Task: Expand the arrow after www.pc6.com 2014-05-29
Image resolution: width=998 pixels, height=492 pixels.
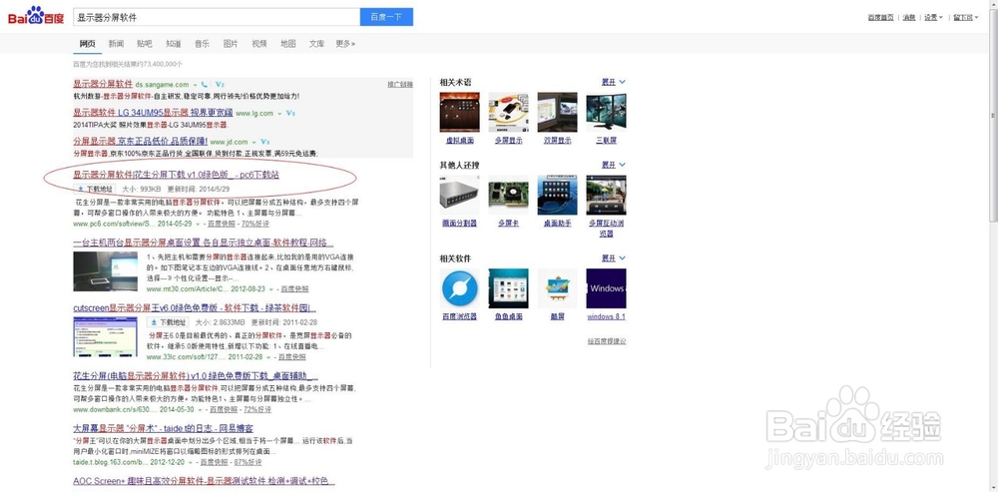Action: click(x=198, y=225)
